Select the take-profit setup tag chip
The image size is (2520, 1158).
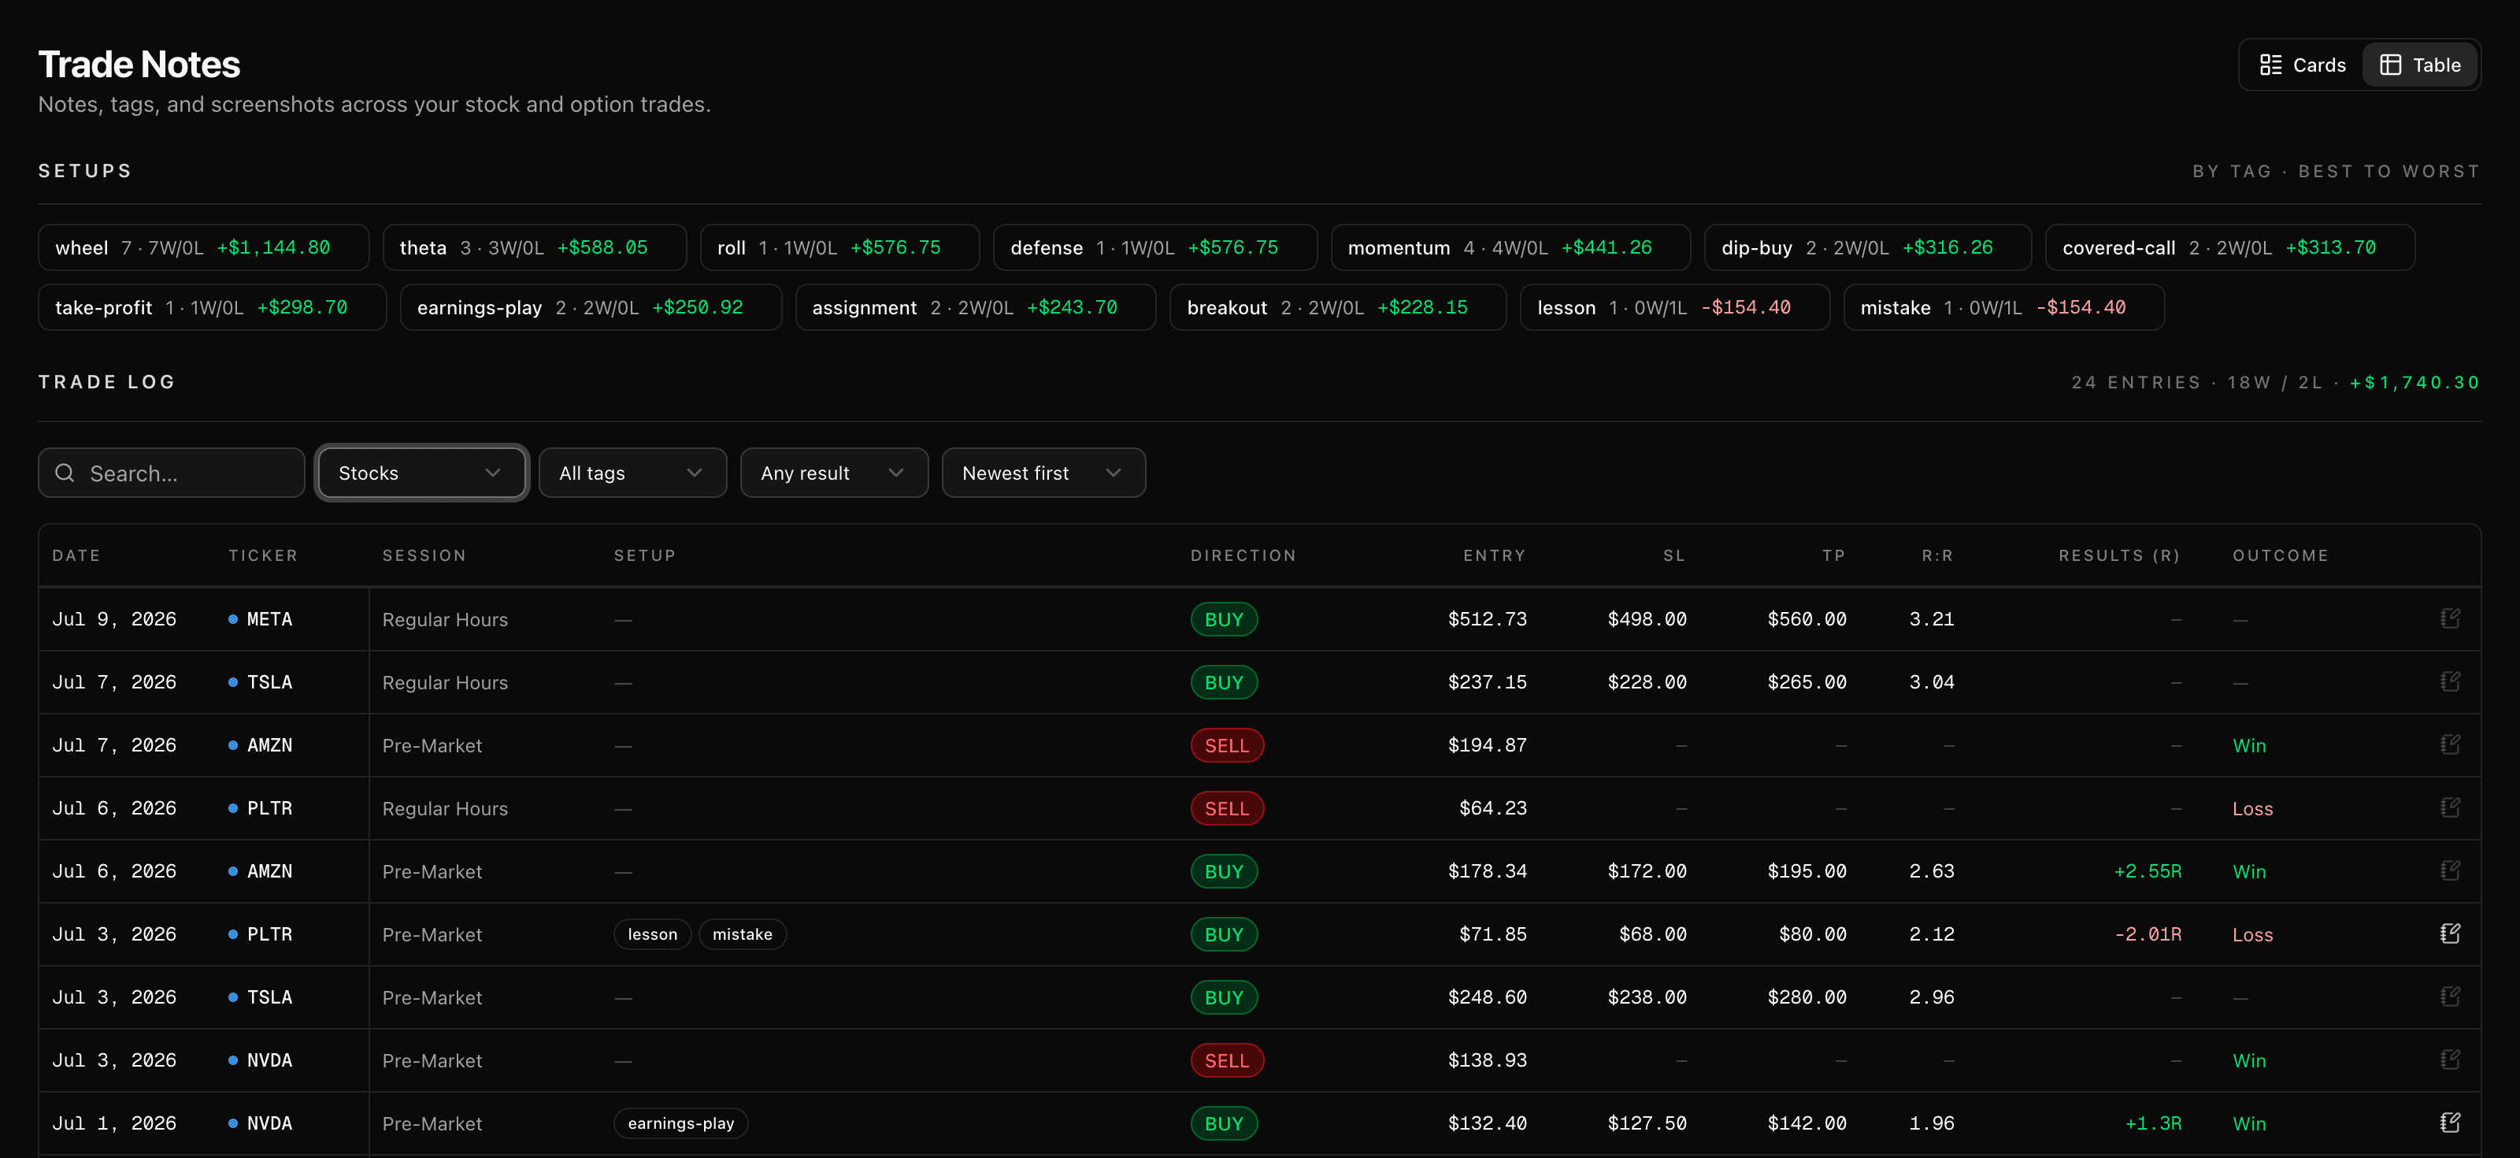coord(213,307)
